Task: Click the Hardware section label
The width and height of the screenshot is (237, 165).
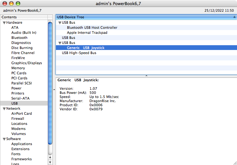Action: coord(14,22)
